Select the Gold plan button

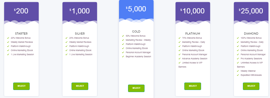pos(136,88)
